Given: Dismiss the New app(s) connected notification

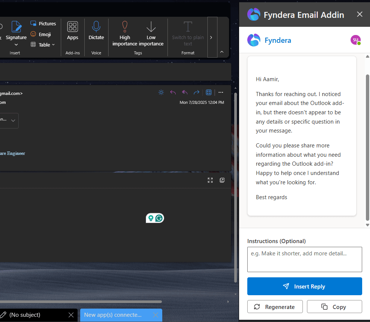Looking at the screenshot, I should pos(156,315).
